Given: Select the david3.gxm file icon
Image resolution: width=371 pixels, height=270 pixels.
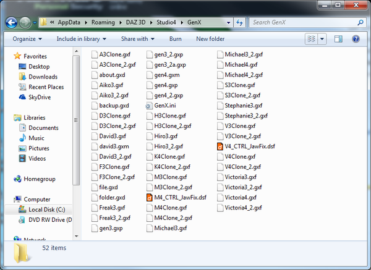Looking at the screenshot, I should pyautogui.click(x=95, y=146).
